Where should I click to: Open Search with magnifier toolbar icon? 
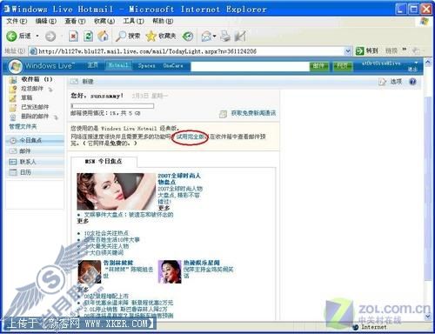(x=121, y=36)
